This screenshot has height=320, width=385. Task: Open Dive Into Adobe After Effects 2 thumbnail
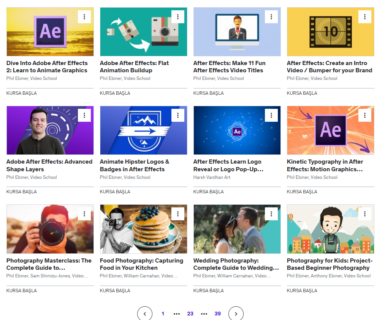(x=50, y=32)
